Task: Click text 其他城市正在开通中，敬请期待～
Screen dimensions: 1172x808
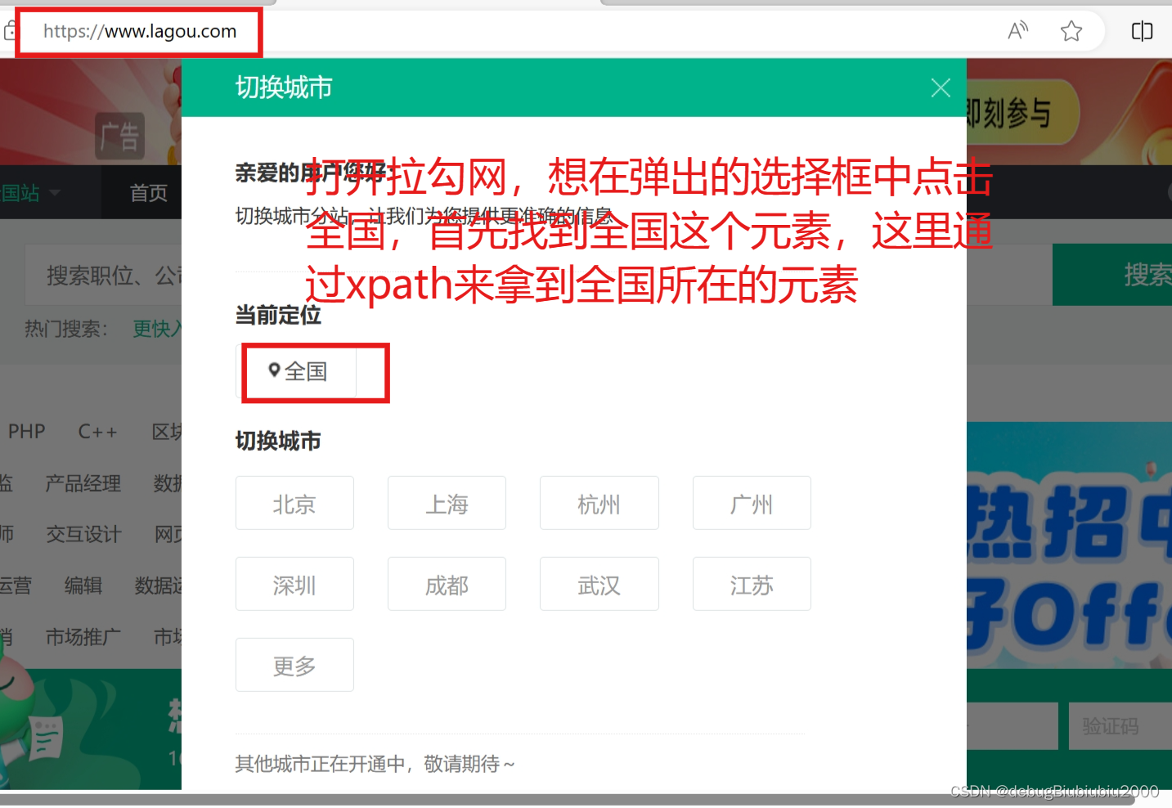Action: [x=375, y=764]
